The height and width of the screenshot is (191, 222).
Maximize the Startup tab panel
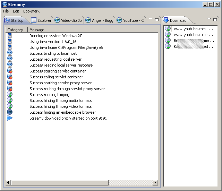coord(156,19)
